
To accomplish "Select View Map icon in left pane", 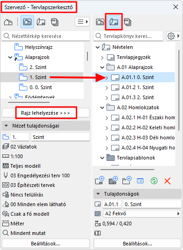I will pyautogui.click(x=27, y=22).
